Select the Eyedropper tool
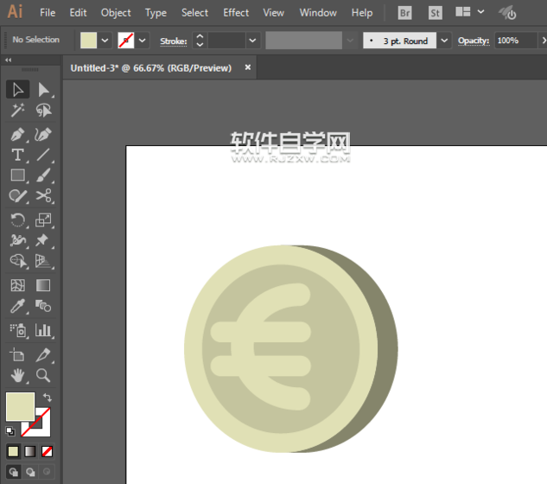Viewport: 547px width, 484px height. point(17,307)
